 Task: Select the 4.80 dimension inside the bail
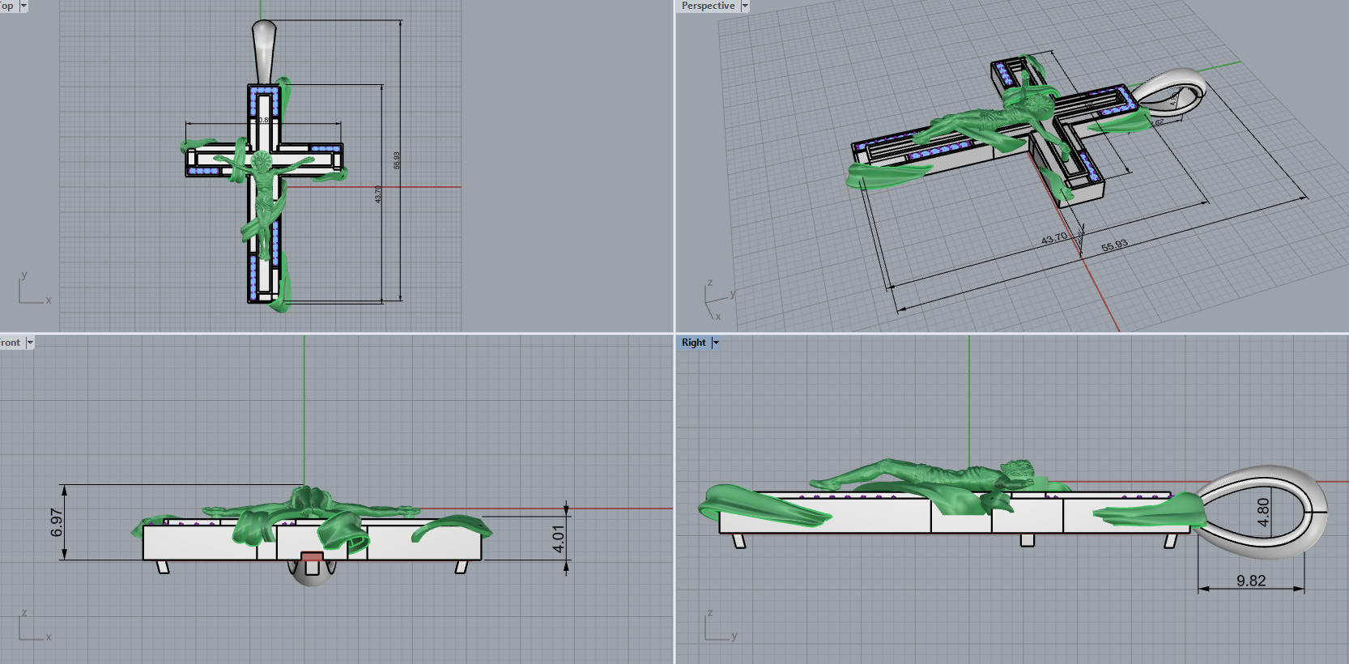[x=1263, y=512]
